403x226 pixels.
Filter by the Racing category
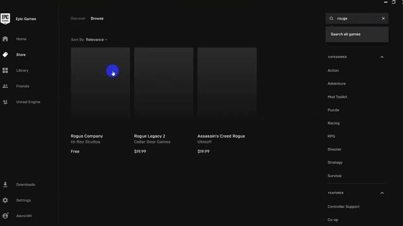[333, 123]
